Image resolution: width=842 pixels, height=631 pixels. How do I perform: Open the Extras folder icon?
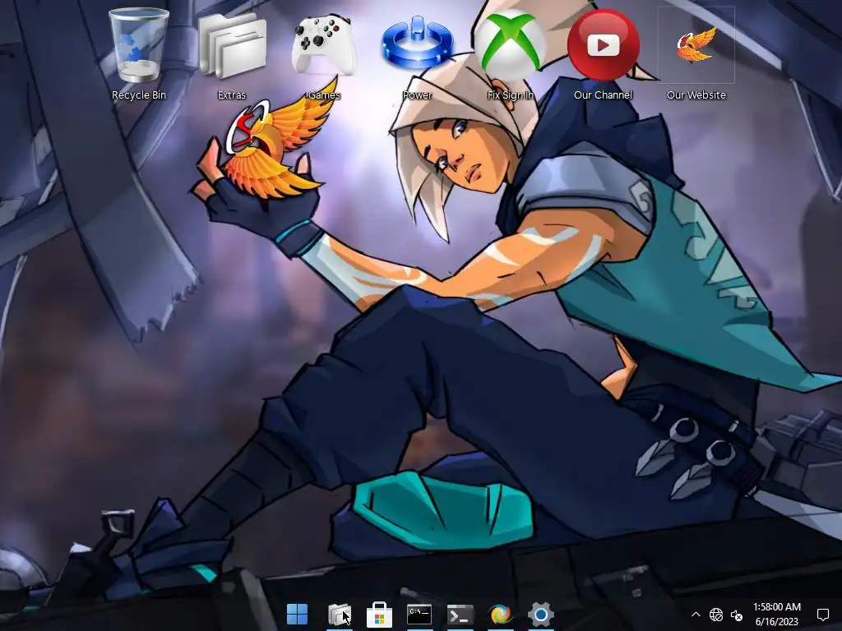click(x=232, y=46)
